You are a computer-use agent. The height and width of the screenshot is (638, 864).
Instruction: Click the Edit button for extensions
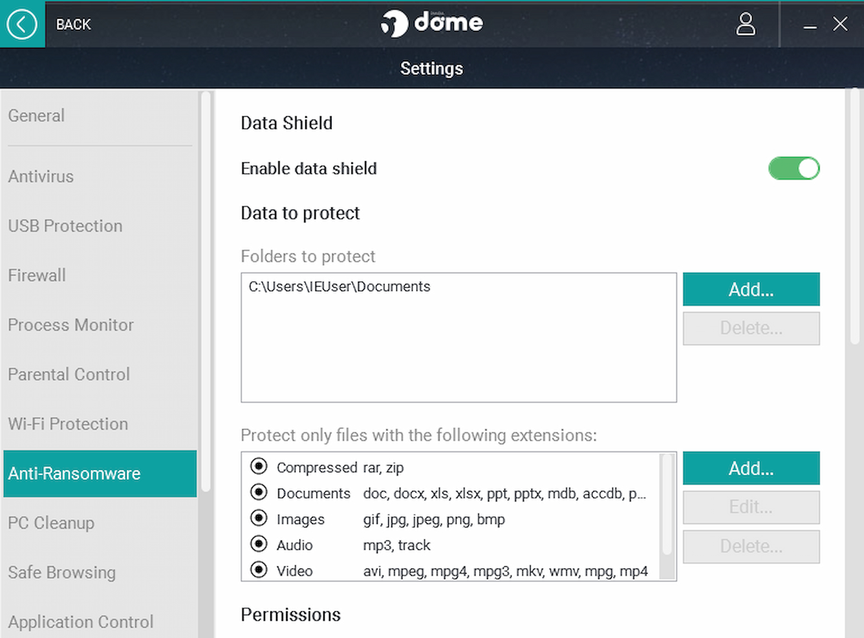pyautogui.click(x=751, y=507)
